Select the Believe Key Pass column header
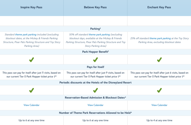This screenshot has height=125, width=191. [x=95, y=7]
